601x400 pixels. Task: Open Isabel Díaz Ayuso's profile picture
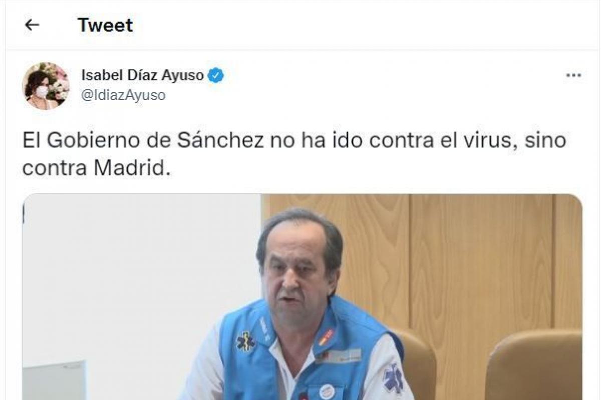(46, 85)
